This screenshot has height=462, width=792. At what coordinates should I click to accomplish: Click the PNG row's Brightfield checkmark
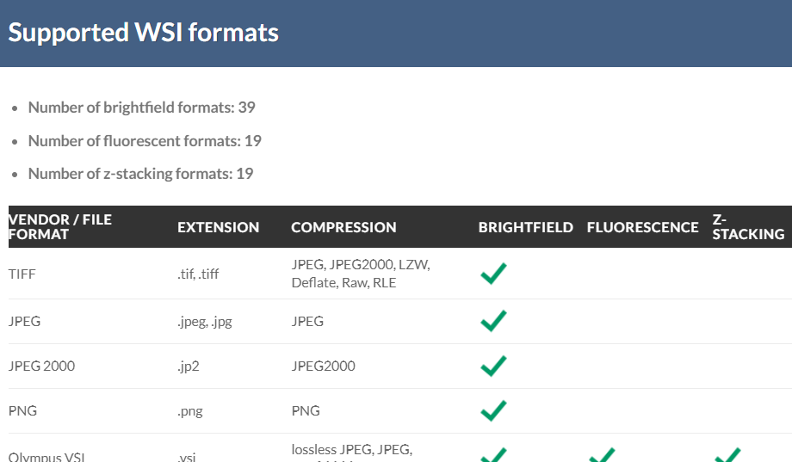tap(493, 410)
